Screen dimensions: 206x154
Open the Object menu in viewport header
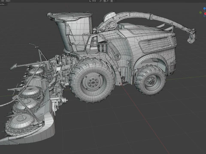[8, 1]
